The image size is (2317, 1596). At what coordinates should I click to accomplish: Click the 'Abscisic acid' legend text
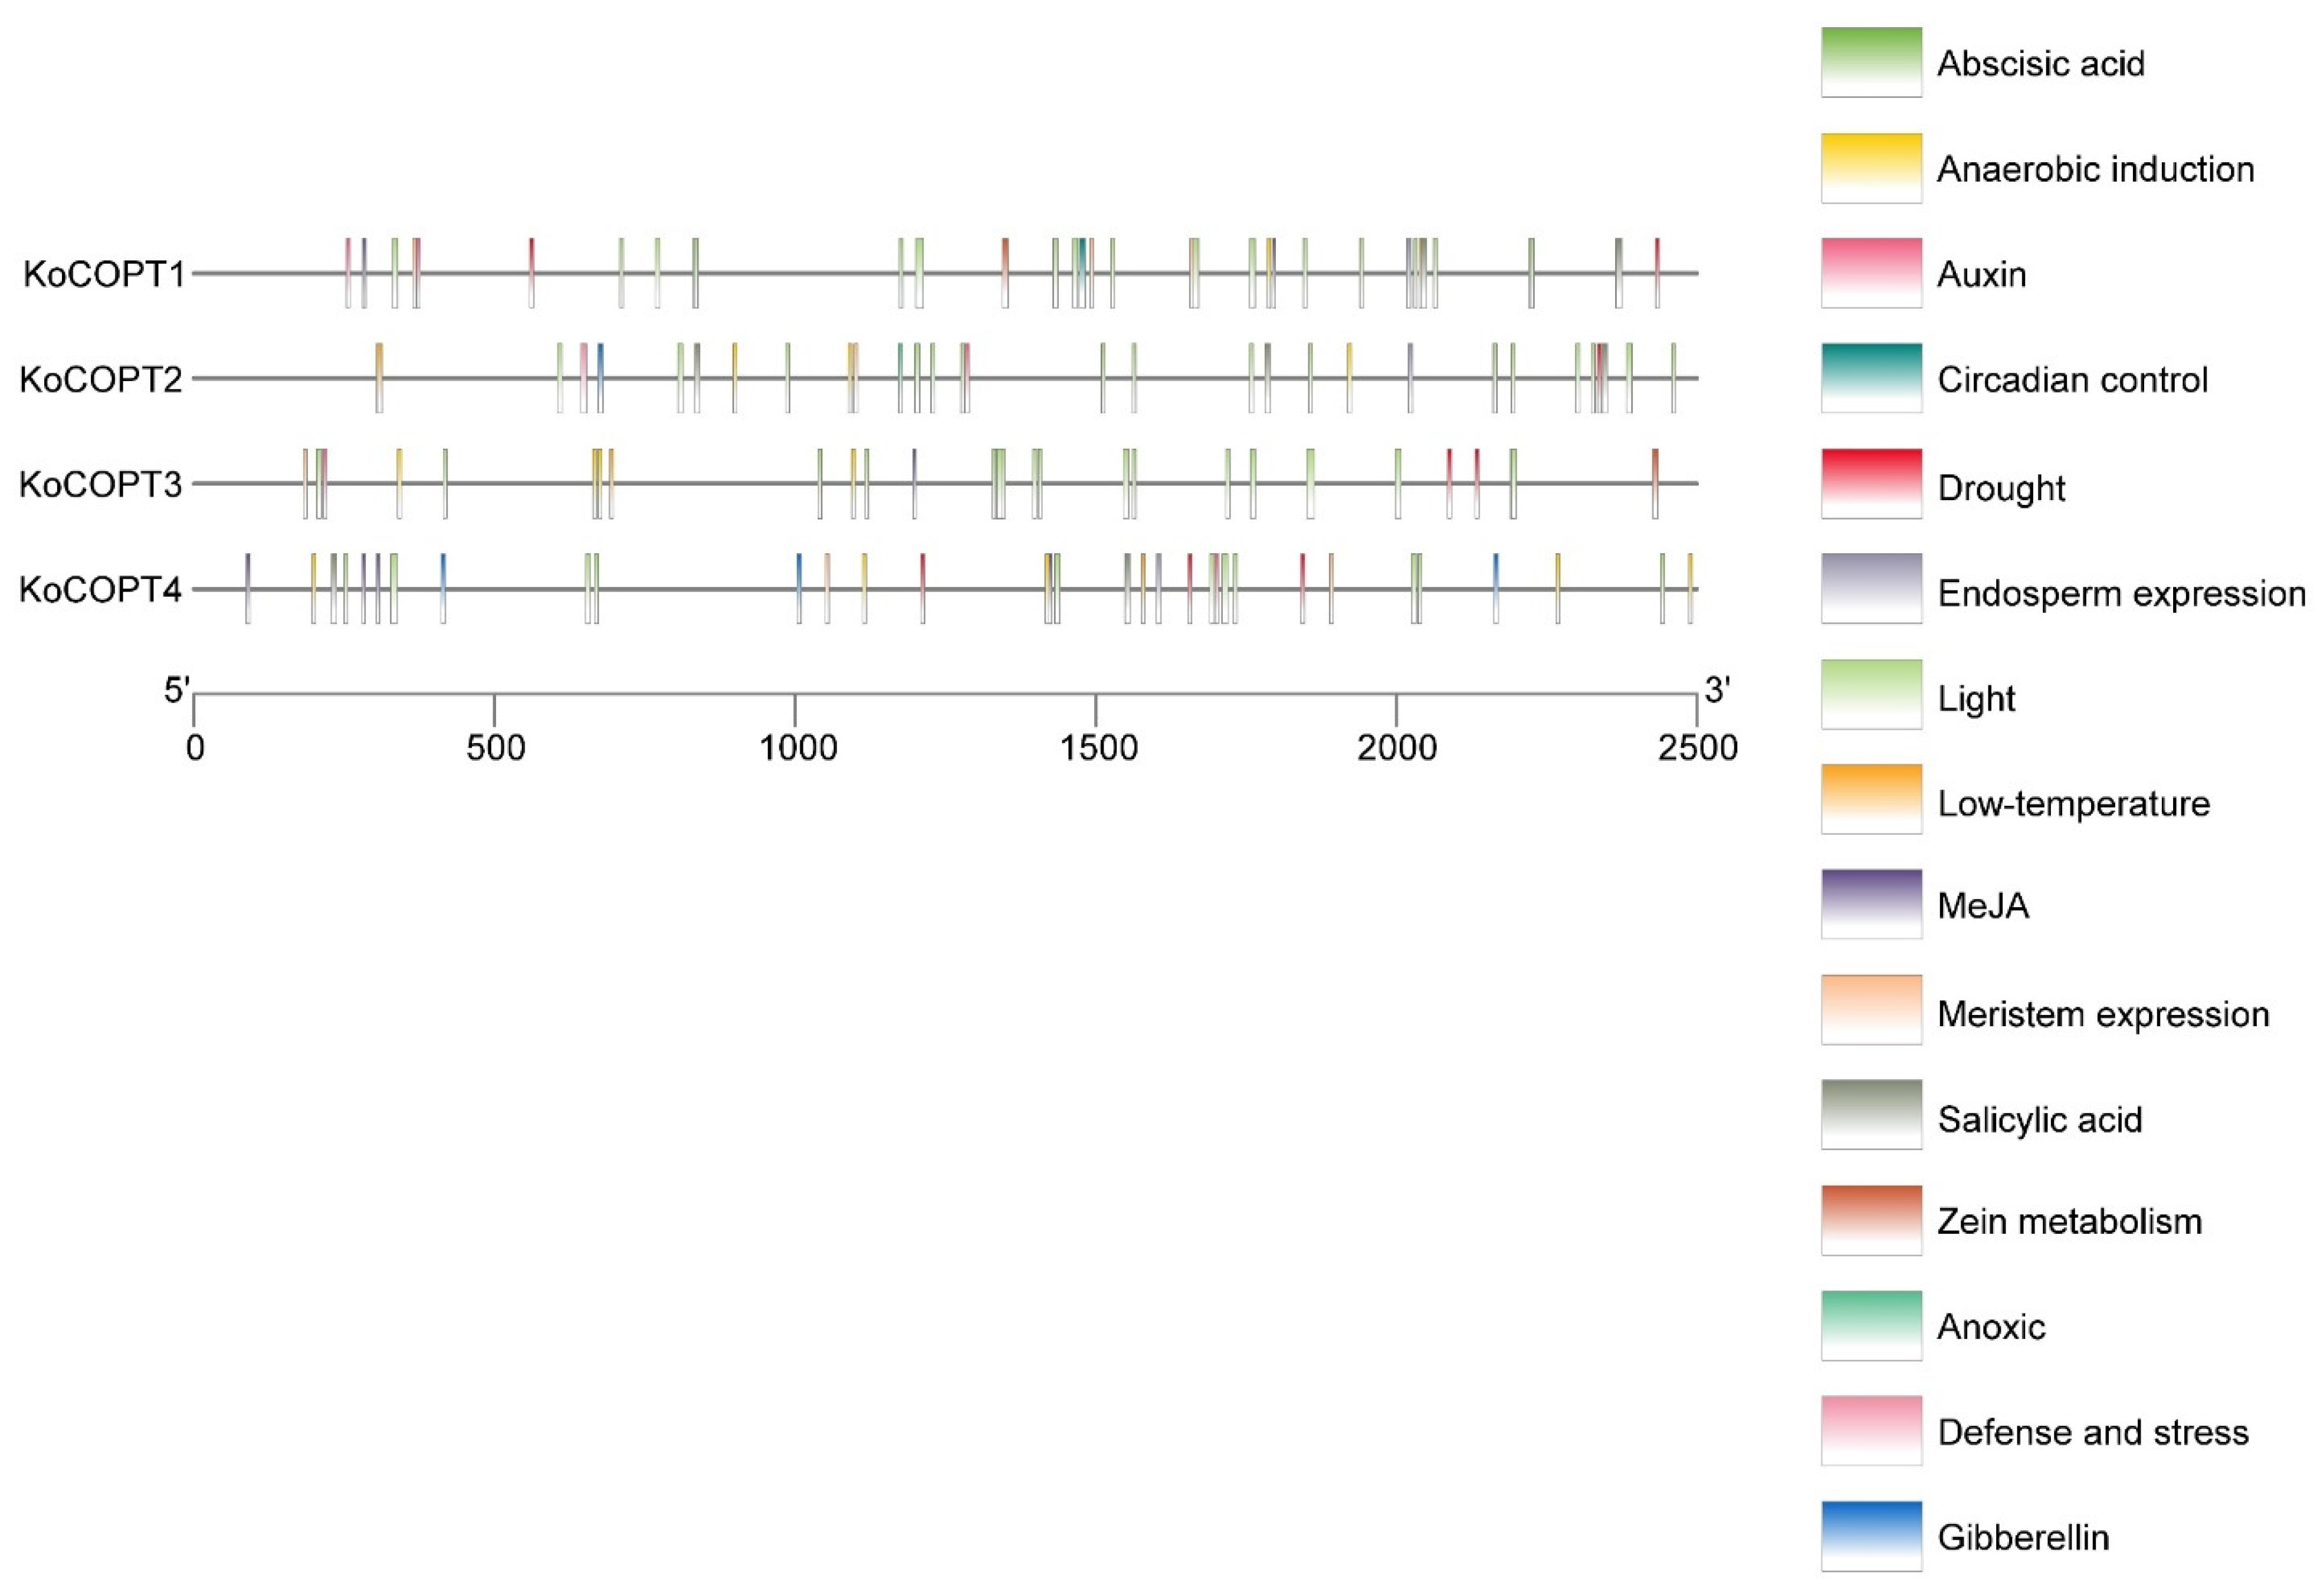[x=2040, y=64]
